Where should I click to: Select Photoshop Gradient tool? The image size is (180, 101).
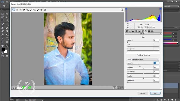pyautogui.click(x=7, y=31)
